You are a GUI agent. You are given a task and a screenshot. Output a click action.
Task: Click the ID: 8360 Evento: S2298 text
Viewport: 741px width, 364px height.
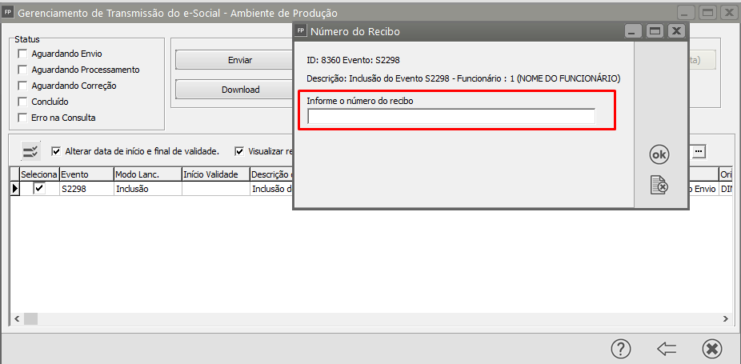click(354, 60)
